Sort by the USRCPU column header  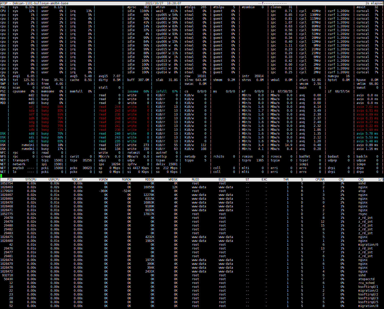coord(54,179)
